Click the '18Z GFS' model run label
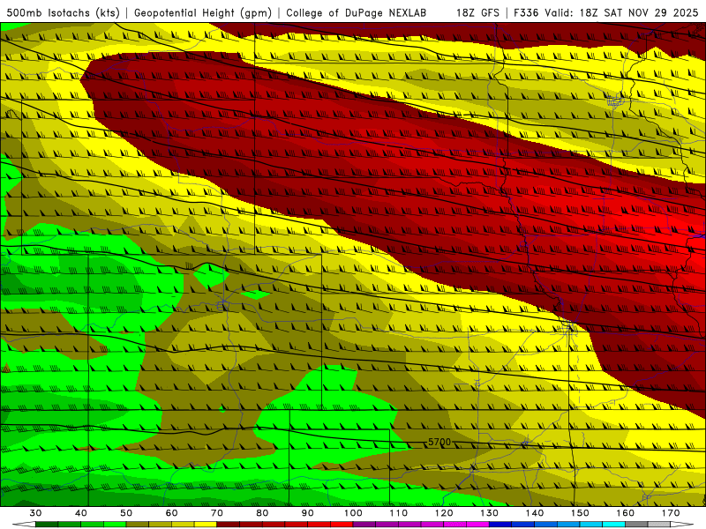 (477, 13)
